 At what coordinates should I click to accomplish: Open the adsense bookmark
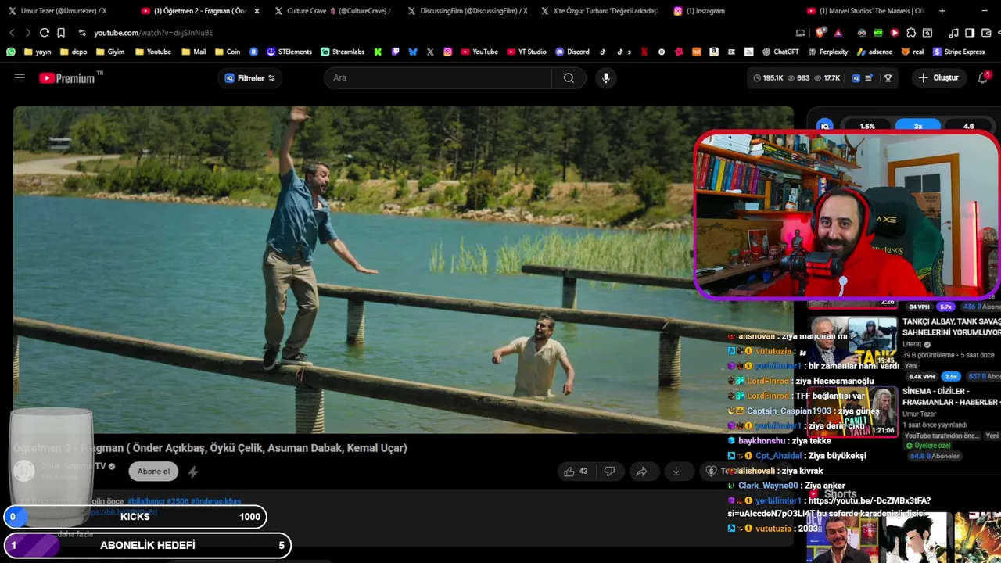(876, 52)
